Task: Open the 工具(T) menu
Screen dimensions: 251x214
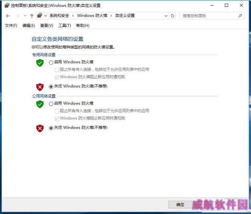Action: pos(65,25)
